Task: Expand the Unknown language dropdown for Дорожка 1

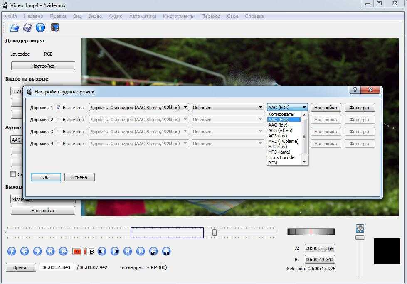Action: point(227,108)
